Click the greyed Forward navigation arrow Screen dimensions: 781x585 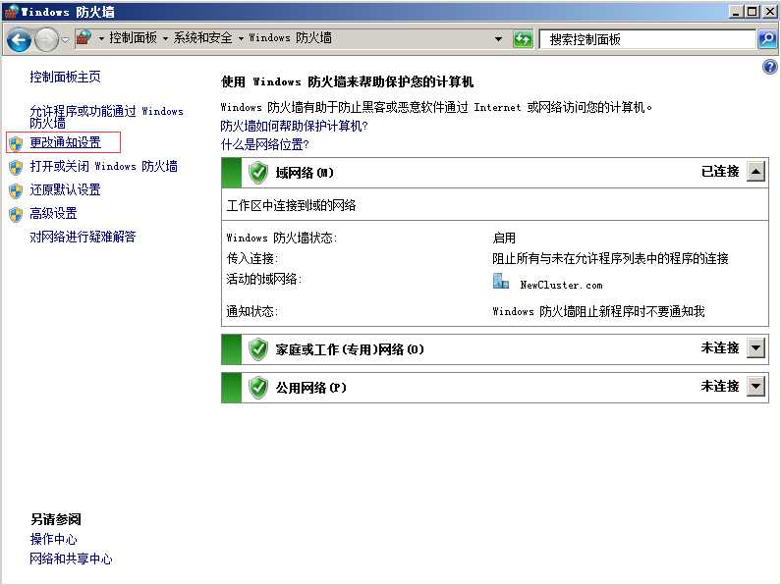(46, 39)
